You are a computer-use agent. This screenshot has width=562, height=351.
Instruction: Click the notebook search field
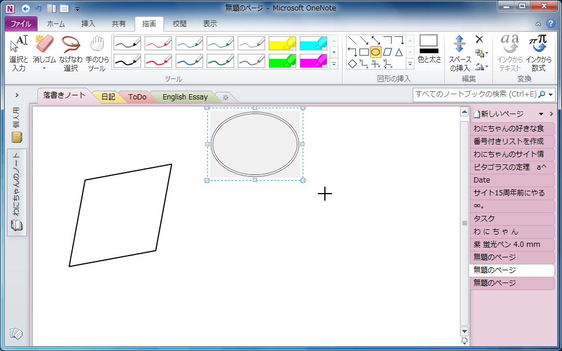[x=475, y=94]
